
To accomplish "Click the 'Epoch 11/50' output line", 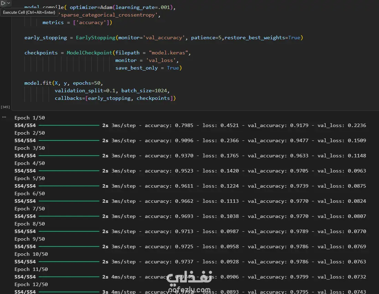I will [31, 269].
